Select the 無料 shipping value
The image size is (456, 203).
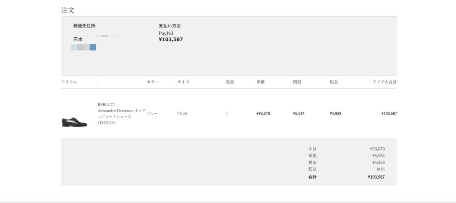[x=381, y=170]
